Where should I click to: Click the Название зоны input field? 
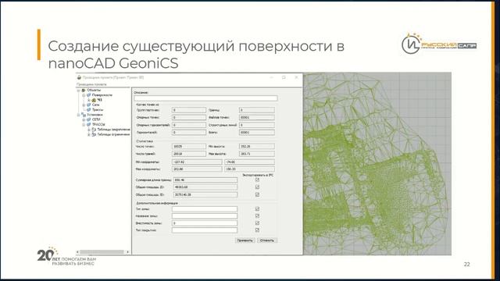(205, 216)
